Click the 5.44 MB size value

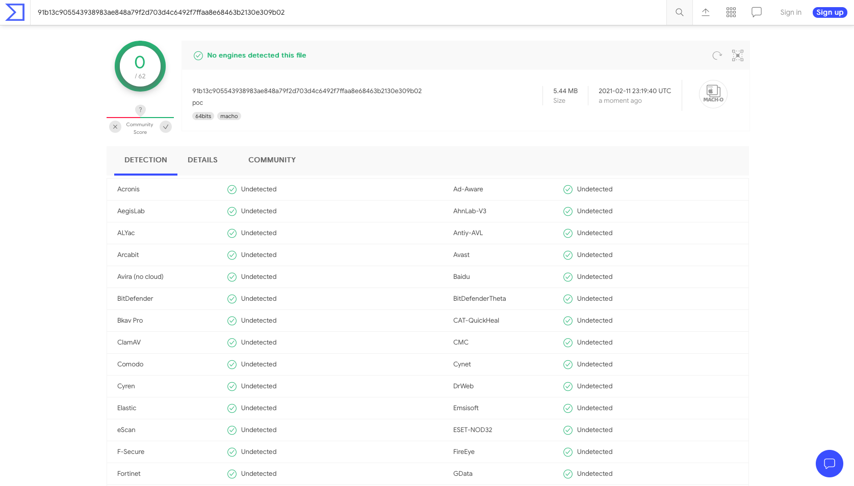[565, 91]
